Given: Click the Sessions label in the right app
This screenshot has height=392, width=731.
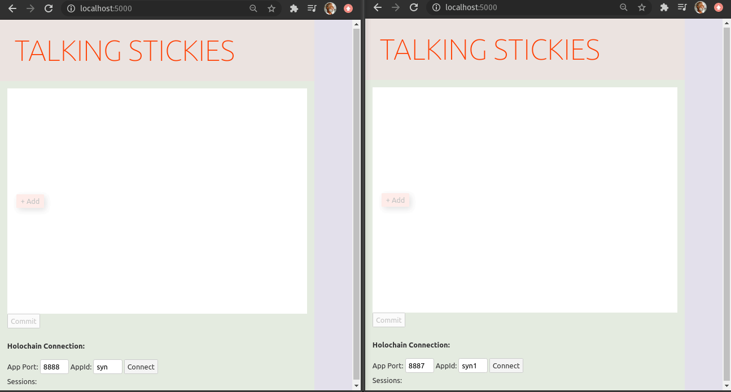Looking at the screenshot, I should (387, 381).
